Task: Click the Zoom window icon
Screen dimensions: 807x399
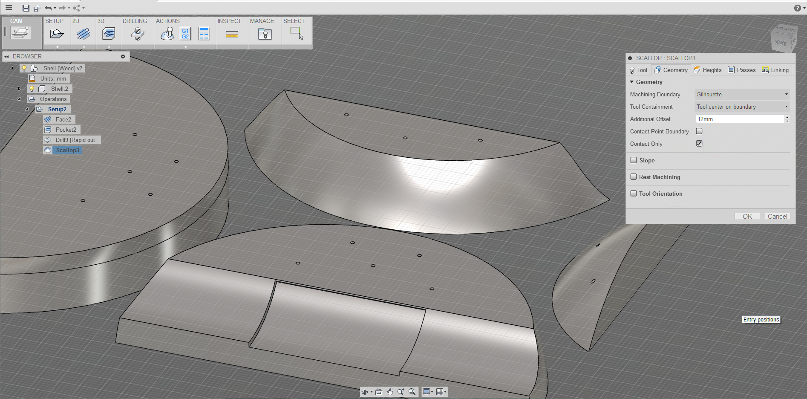Action: (x=401, y=392)
